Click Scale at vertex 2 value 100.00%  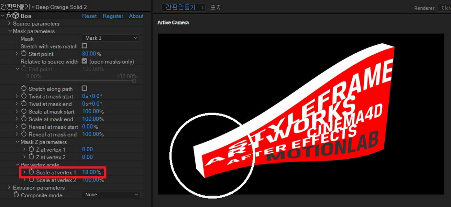[93, 180]
